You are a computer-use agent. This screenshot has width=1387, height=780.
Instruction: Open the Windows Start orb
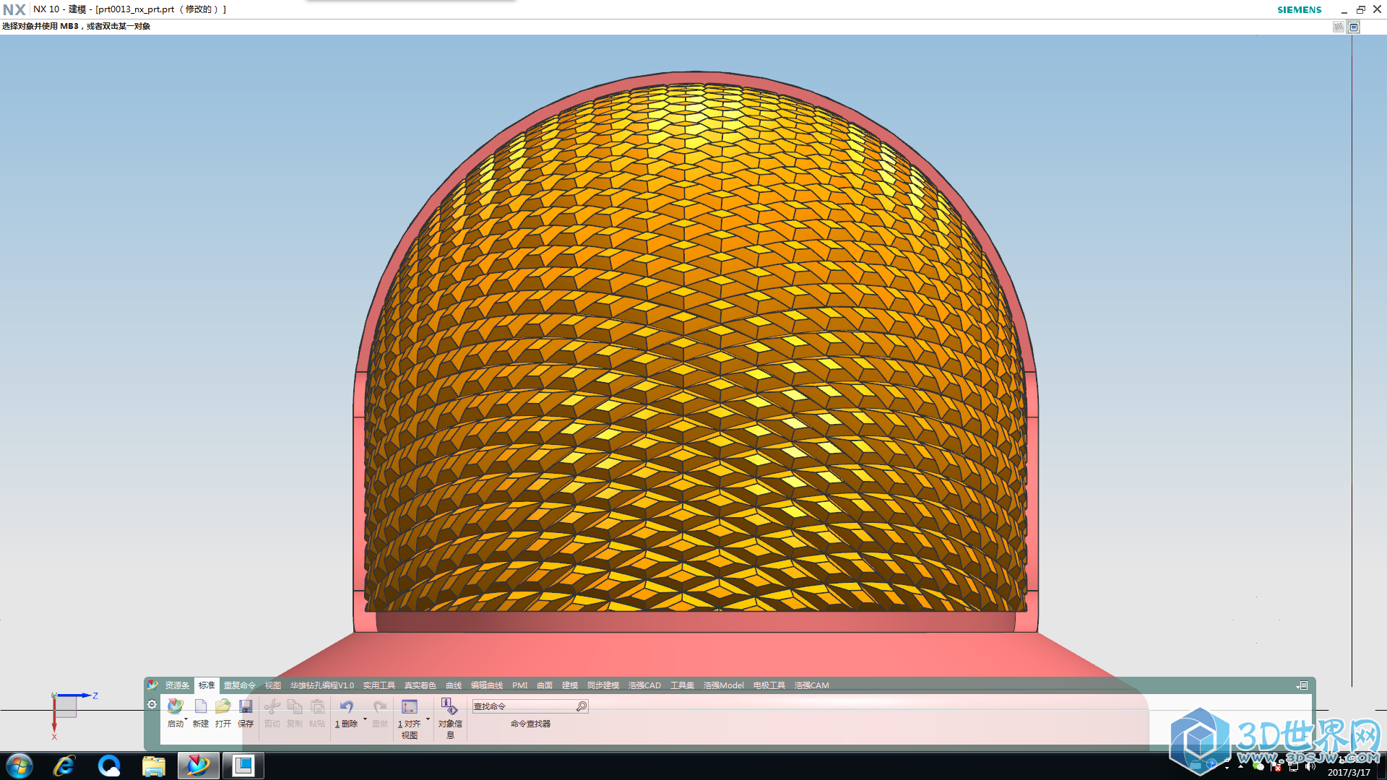[20, 766]
